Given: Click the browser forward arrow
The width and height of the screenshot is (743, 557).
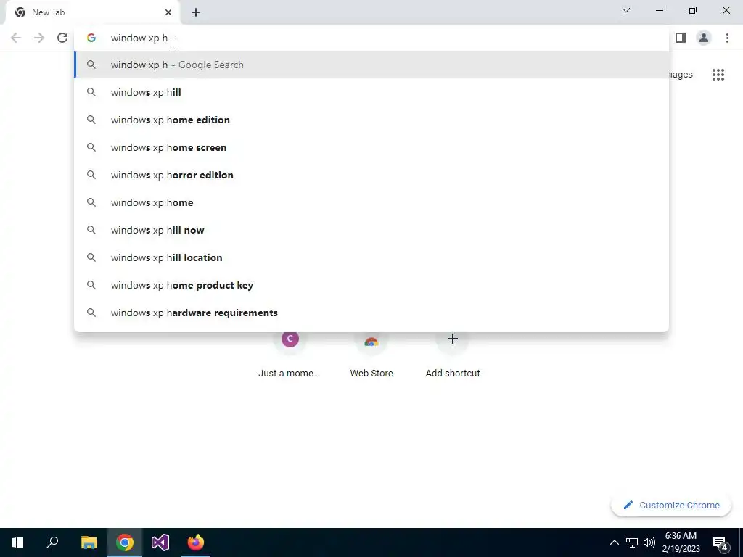Looking at the screenshot, I should (39, 38).
